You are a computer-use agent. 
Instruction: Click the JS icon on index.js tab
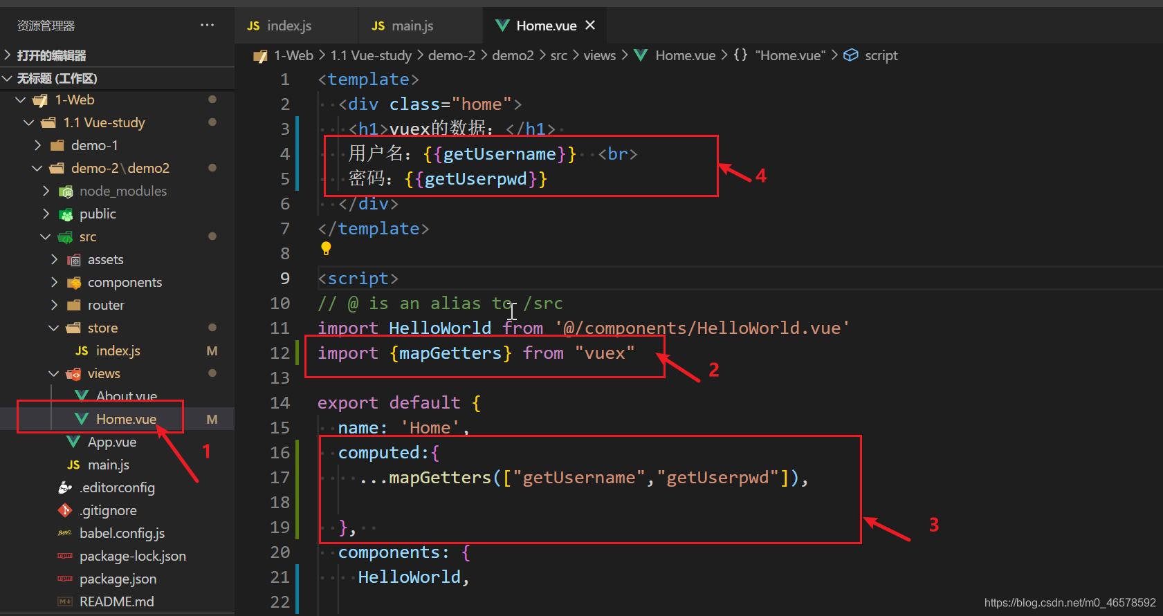(253, 26)
